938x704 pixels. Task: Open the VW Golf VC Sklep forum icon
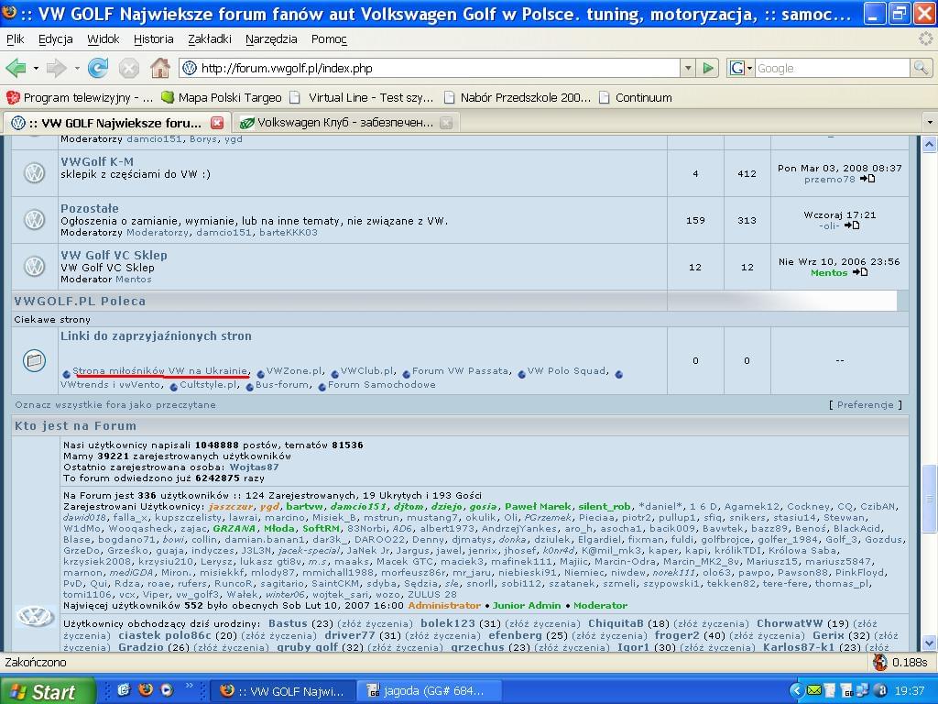[x=35, y=267]
